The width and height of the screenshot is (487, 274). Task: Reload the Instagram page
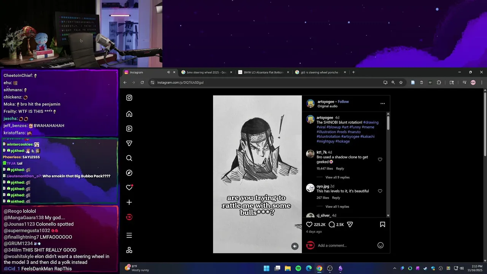tap(142, 83)
